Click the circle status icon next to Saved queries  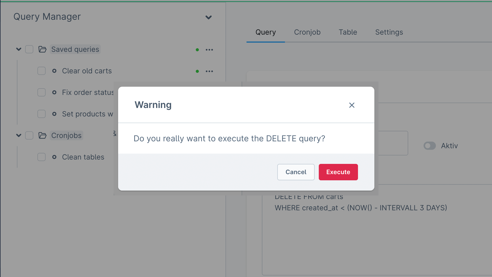[x=197, y=50]
